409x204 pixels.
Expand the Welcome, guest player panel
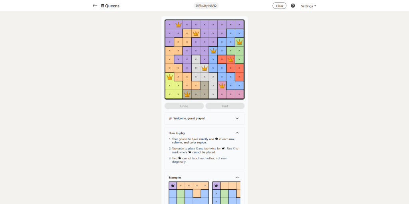click(237, 118)
